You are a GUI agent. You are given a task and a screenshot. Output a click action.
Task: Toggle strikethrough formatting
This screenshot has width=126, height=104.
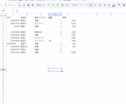109,5
